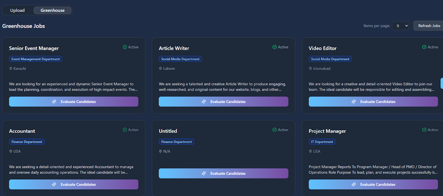Click the Refresh Jobs button
This screenshot has height=196, width=443.
click(429, 26)
